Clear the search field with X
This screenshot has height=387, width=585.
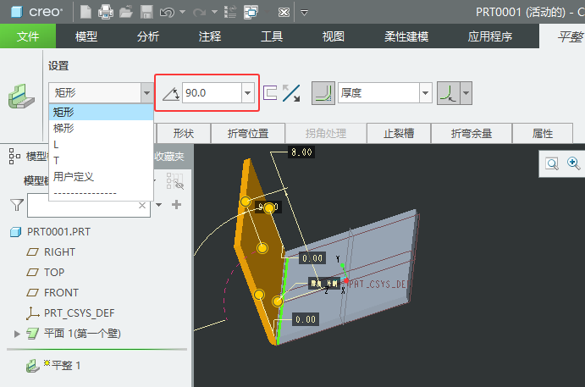(x=142, y=205)
